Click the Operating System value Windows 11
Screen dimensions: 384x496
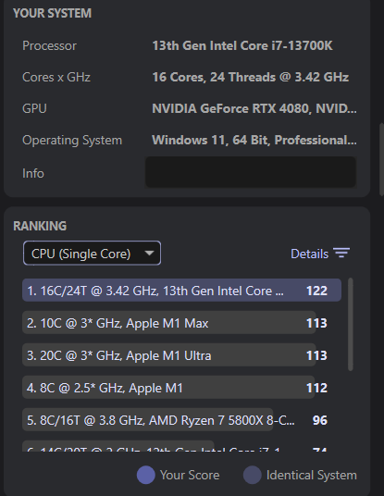click(x=254, y=140)
